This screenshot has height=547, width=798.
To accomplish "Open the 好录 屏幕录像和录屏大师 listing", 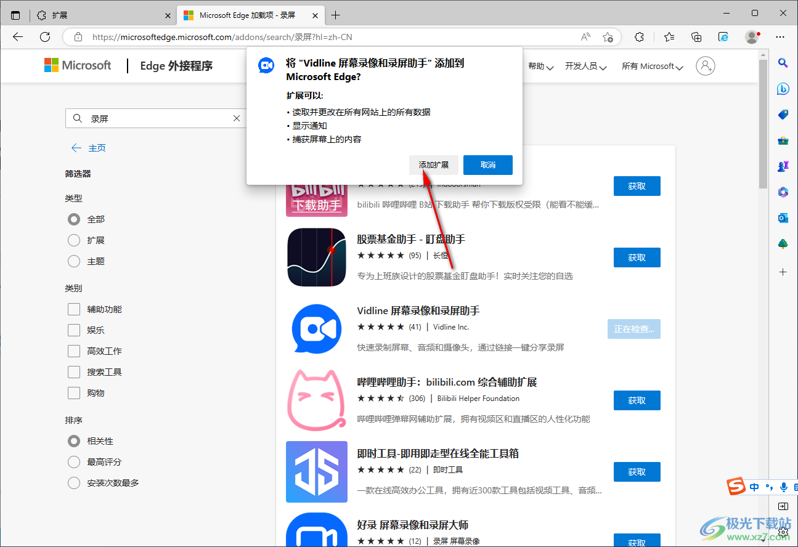I will pyautogui.click(x=413, y=525).
